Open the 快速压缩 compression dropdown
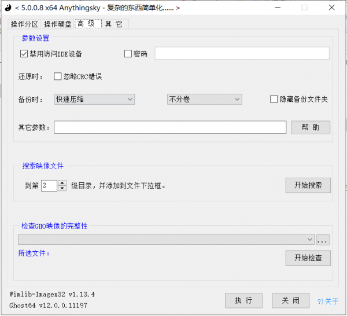 (94, 99)
